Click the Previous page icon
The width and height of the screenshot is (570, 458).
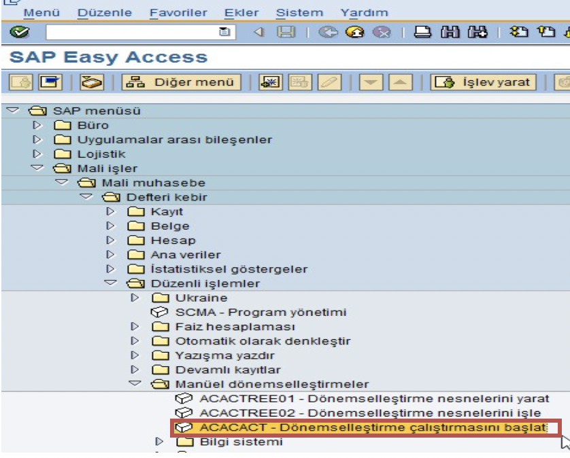click(x=546, y=33)
